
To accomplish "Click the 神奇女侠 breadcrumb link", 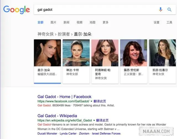I will 45,34.
